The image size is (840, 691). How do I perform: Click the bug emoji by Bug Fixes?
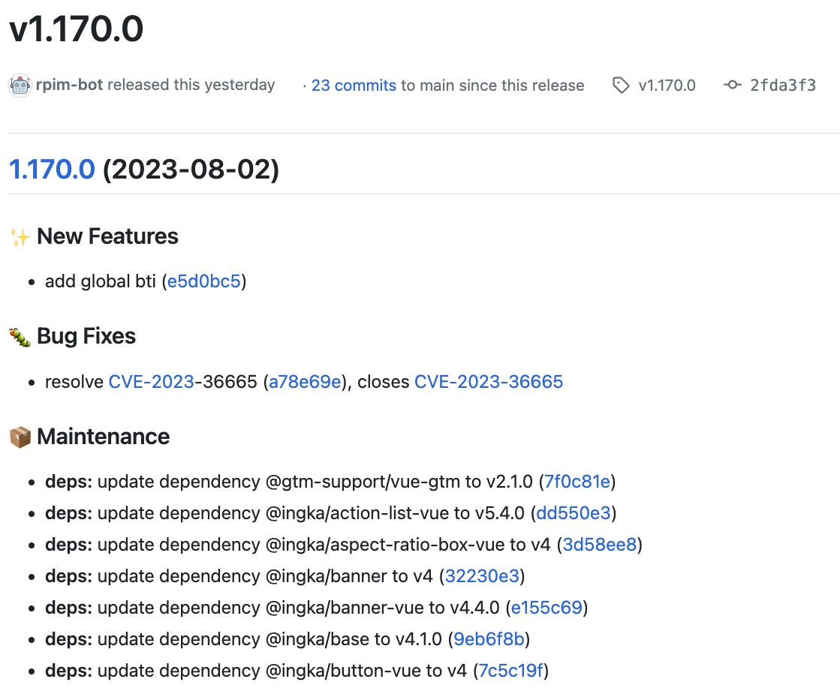pyautogui.click(x=20, y=337)
